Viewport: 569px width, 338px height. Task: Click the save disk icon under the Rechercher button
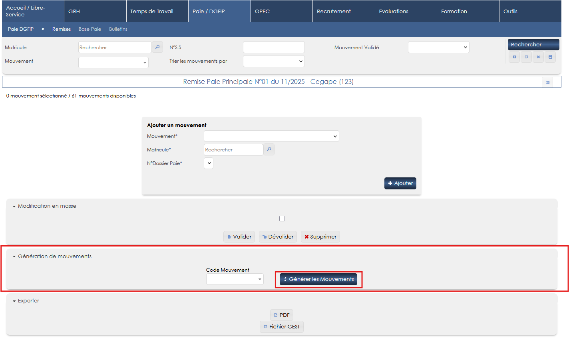550,57
